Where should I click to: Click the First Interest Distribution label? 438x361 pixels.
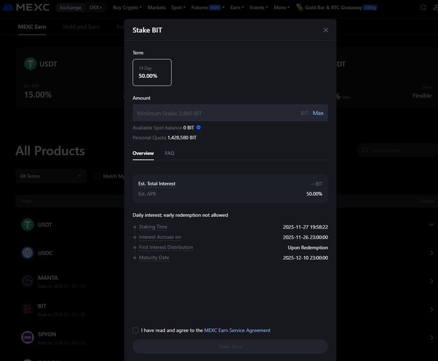point(166,248)
